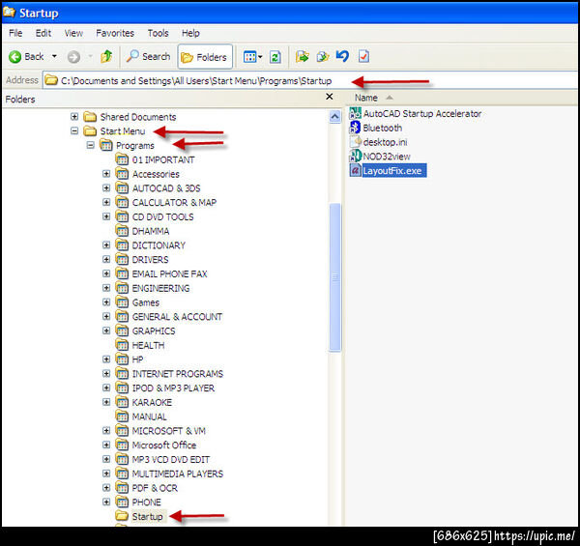The width and height of the screenshot is (580, 546).
Task: Select the KARAOKE folder
Action: 144,403
